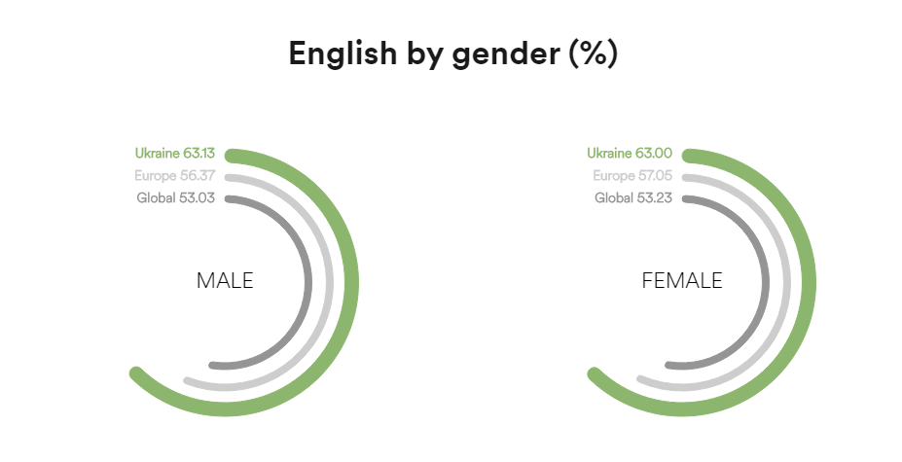Select the Europe 57.05 label in Female chart
Screen dimensions: 902x462
[632, 175]
